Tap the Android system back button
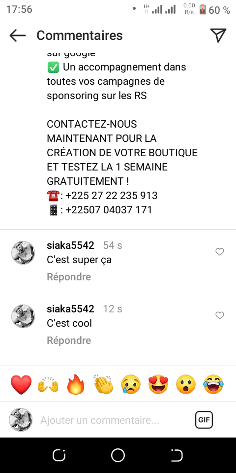This screenshot has width=236, height=473. tap(177, 455)
